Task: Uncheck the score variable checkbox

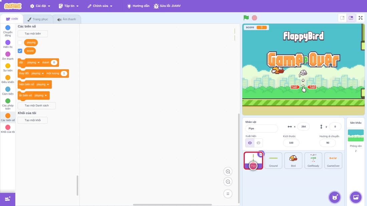Action: tap(20, 51)
